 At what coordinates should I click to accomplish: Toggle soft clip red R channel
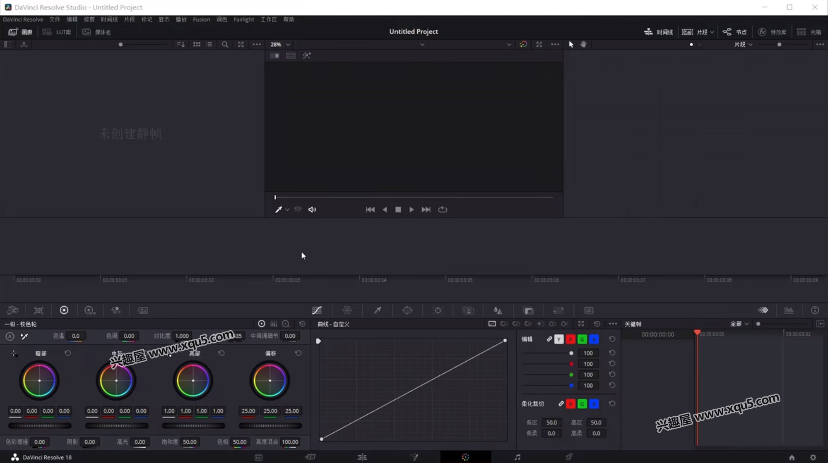click(x=570, y=403)
